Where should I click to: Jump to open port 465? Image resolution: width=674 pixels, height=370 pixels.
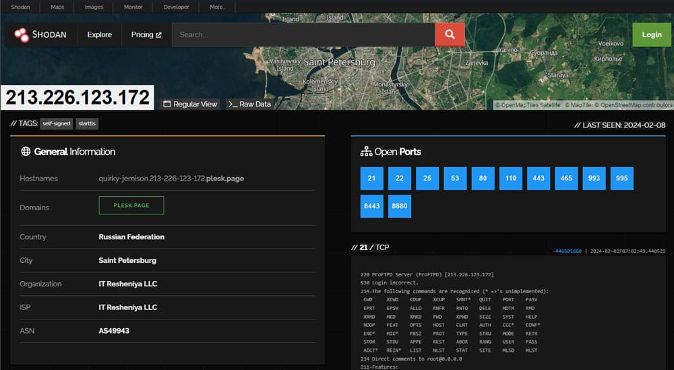point(566,179)
